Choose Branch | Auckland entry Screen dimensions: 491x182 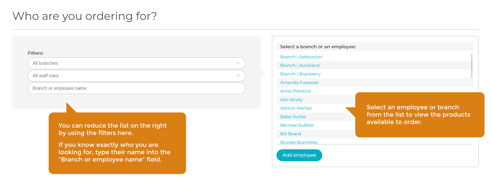(300, 65)
